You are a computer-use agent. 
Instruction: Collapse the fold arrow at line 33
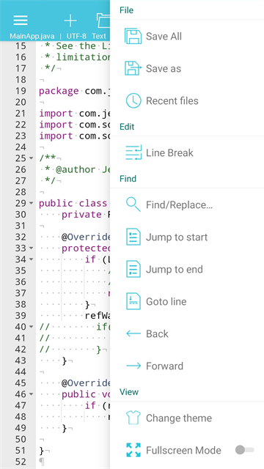[x=31, y=248]
